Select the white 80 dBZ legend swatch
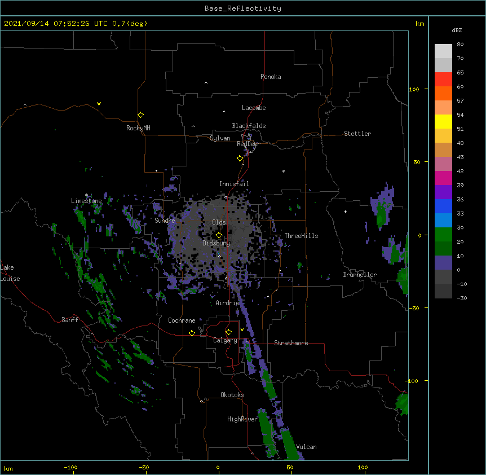The width and height of the screenshot is (486, 475). coord(443,51)
